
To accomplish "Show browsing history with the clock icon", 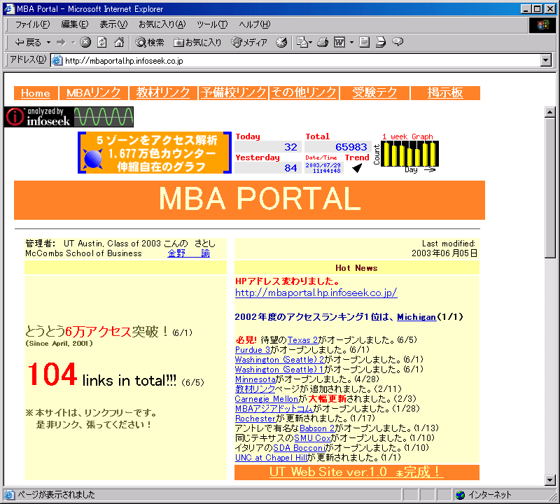I will (281, 43).
